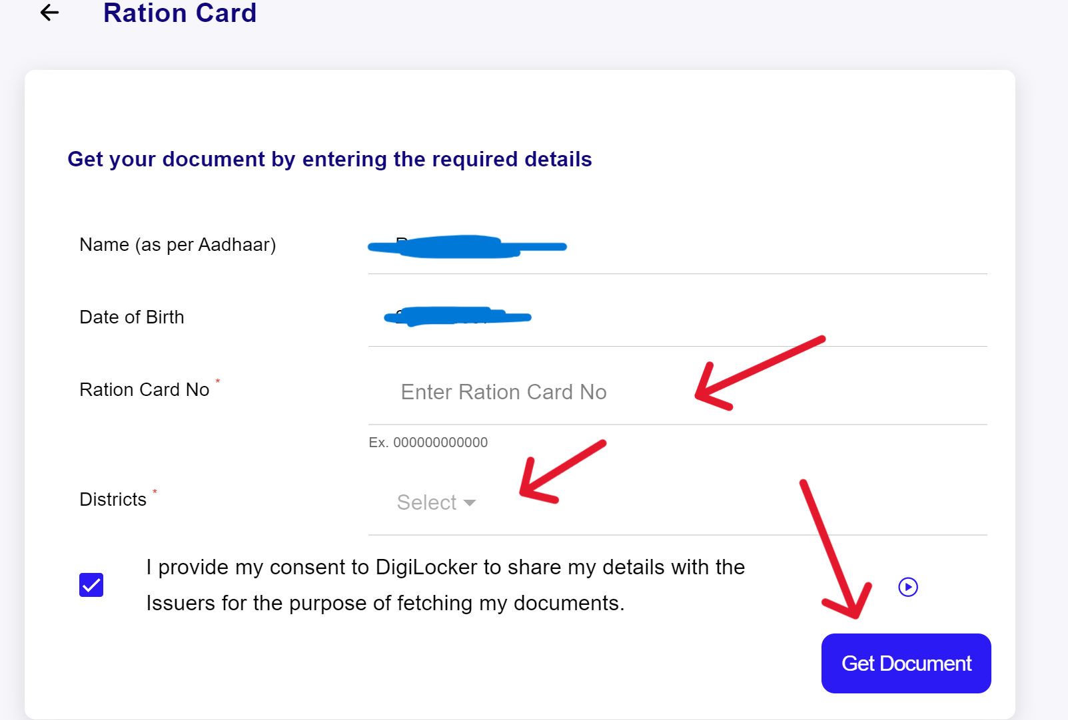Viewport: 1068px width, 720px height.
Task: Open the Districts Select dropdown
Action: pyautogui.click(x=436, y=502)
